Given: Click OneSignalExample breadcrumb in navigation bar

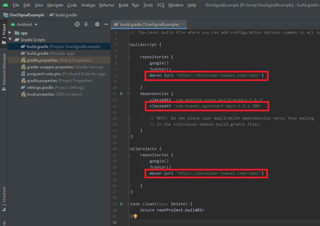Looking at the screenshot, I should tap(27, 15).
